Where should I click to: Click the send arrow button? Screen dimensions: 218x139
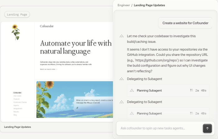tap(207, 128)
